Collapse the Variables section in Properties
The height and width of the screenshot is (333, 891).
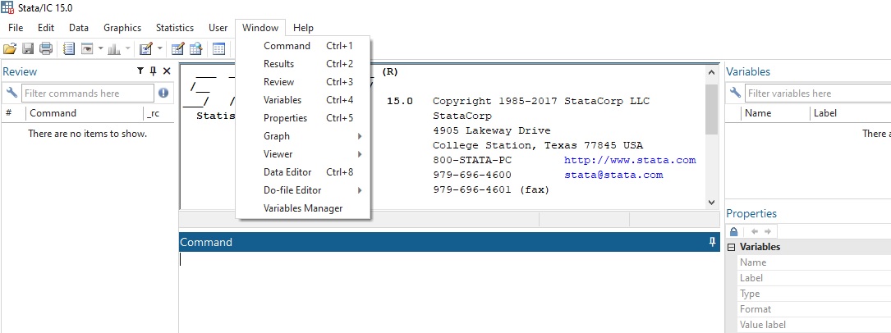[x=732, y=247]
